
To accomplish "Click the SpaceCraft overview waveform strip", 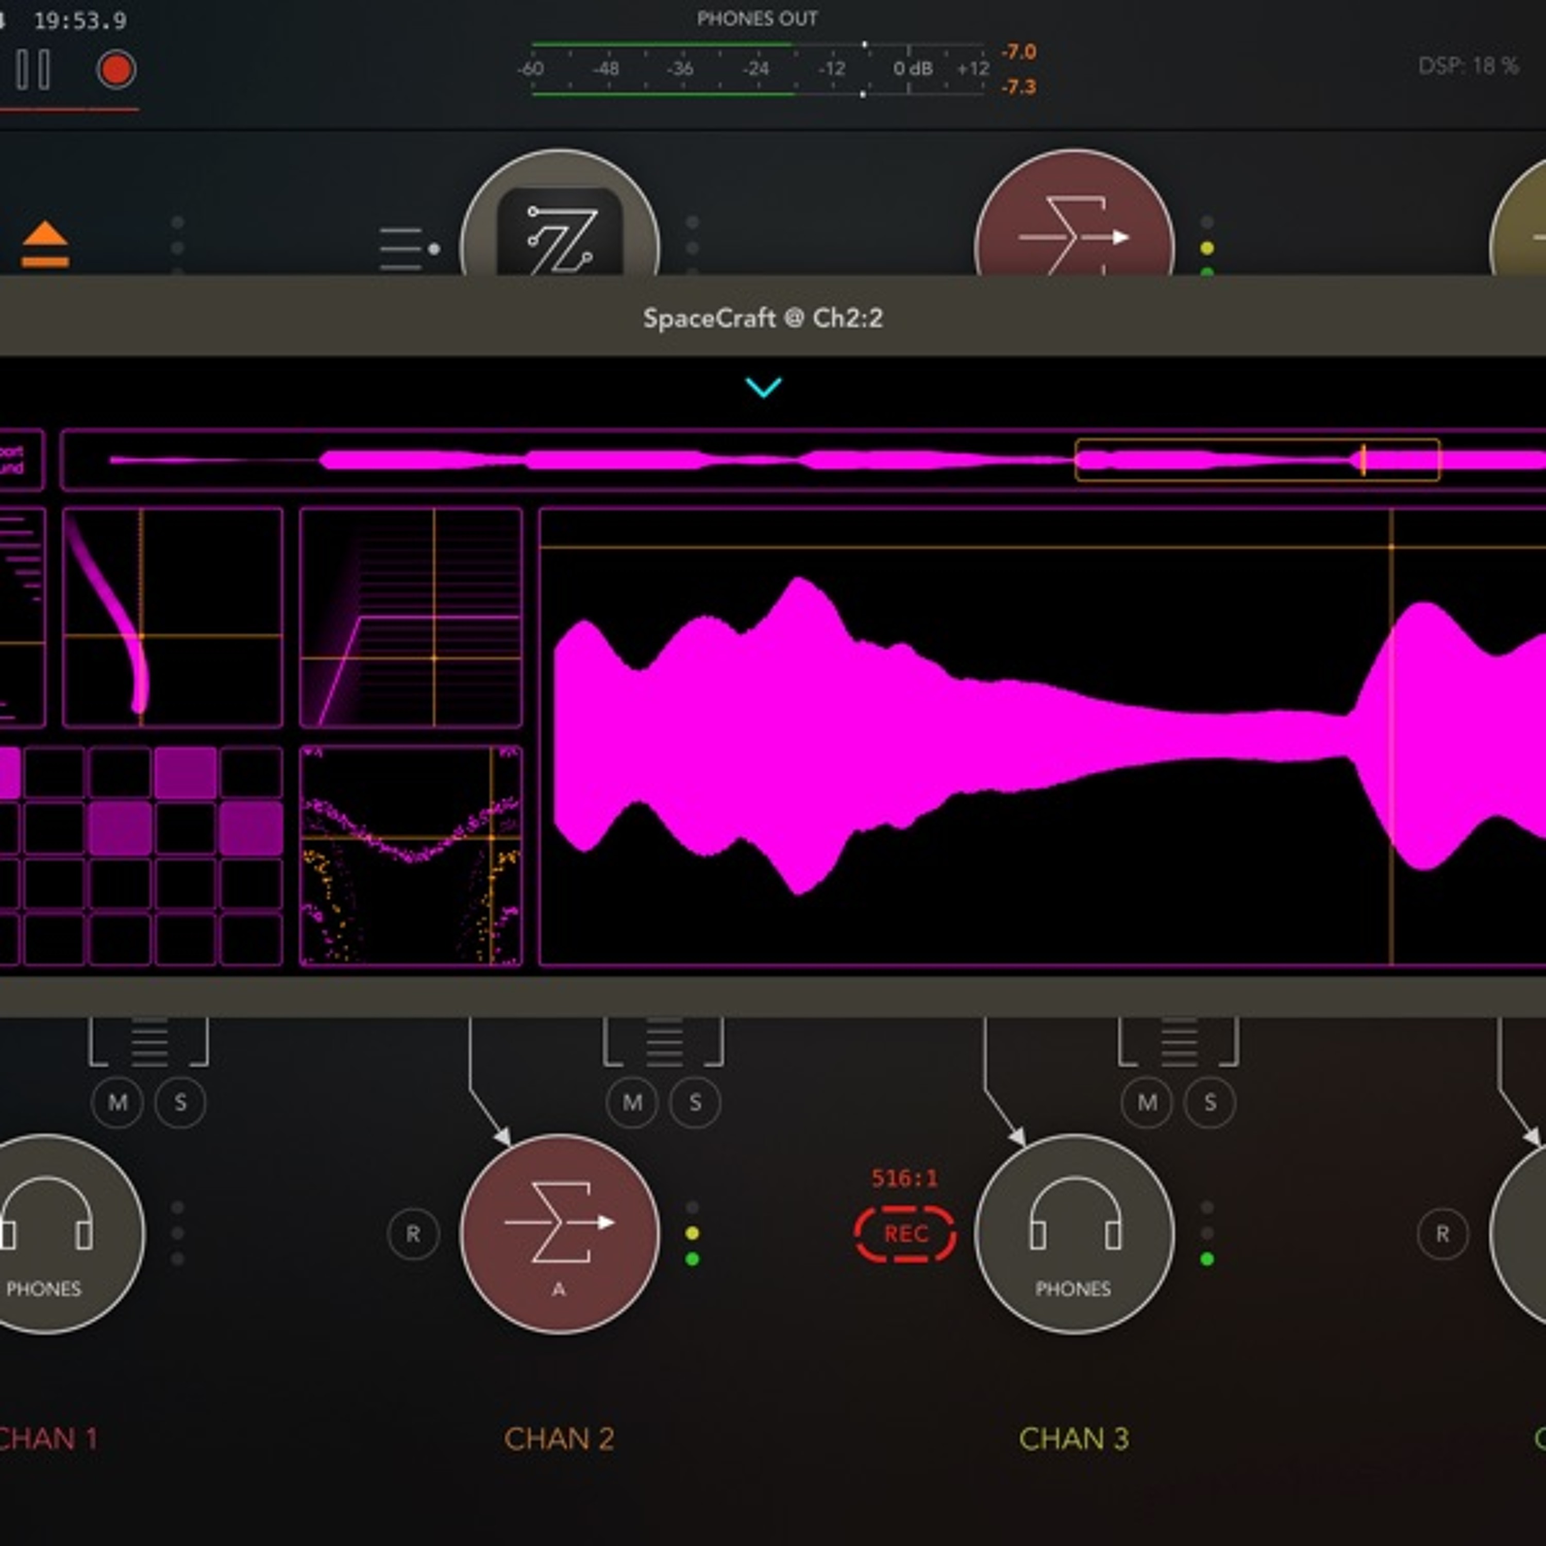I will click(x=803, y=459).
